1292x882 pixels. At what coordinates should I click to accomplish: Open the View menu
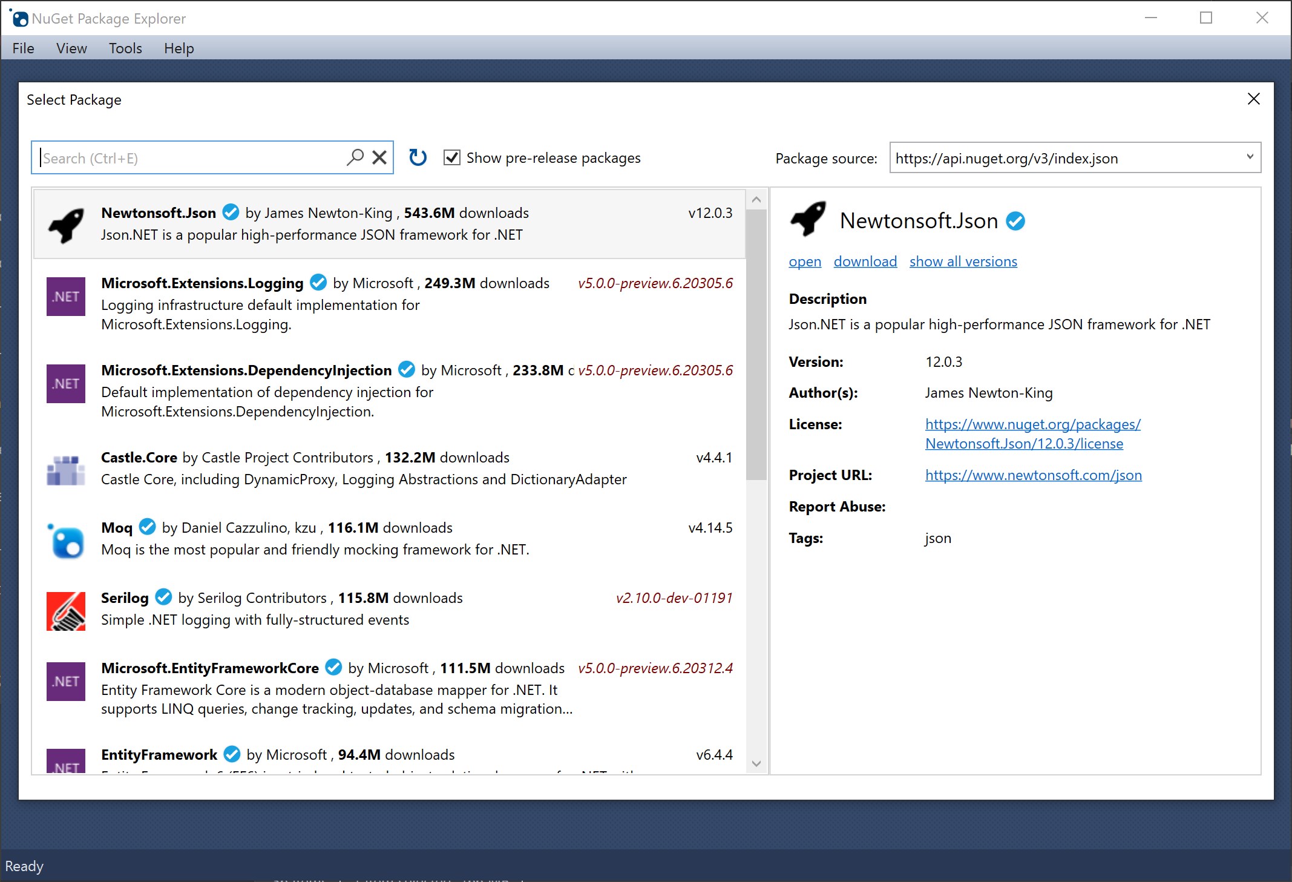click(x=71, y=48)
